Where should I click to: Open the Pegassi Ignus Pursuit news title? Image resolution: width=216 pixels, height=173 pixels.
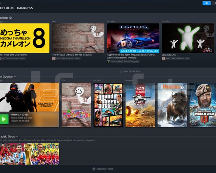[131, 56]
